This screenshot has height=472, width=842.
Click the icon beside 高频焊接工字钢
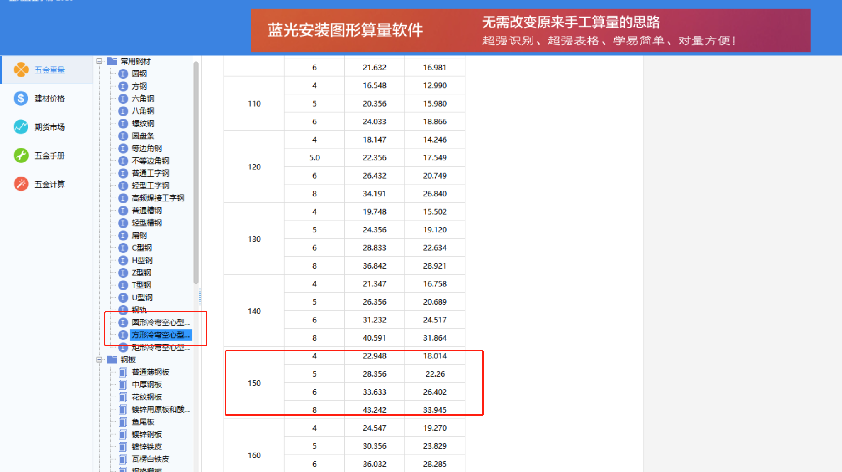(x=123, y=198)
